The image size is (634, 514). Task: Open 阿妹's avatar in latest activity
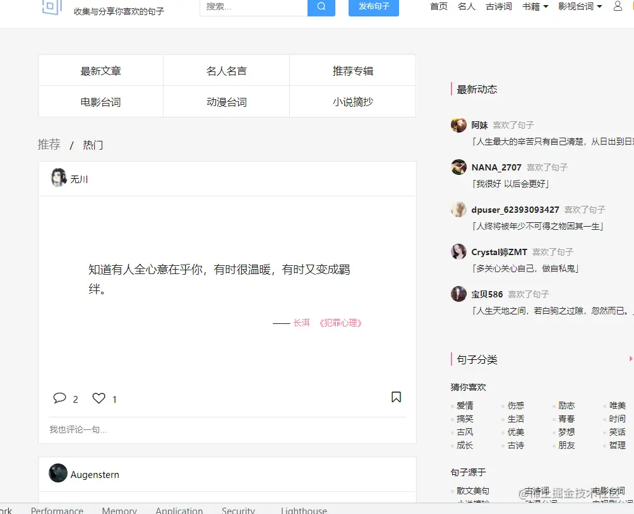click(x=458, y=125)
